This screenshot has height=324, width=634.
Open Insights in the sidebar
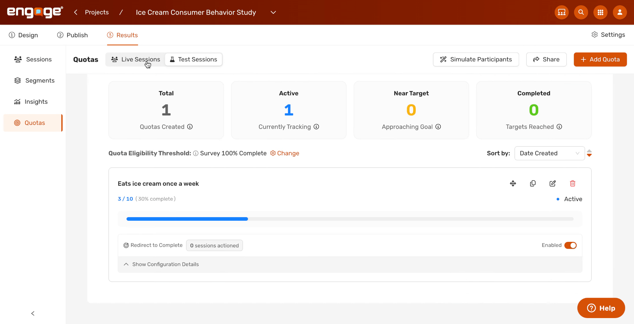(x=33, y=102)
